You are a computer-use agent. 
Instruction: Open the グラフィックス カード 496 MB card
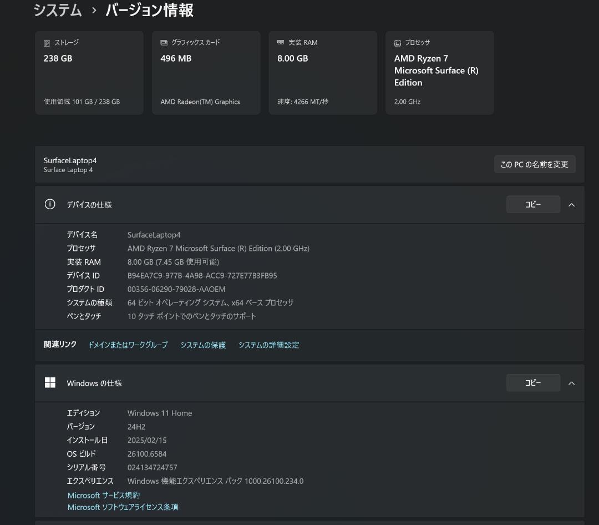coord(206,73)
